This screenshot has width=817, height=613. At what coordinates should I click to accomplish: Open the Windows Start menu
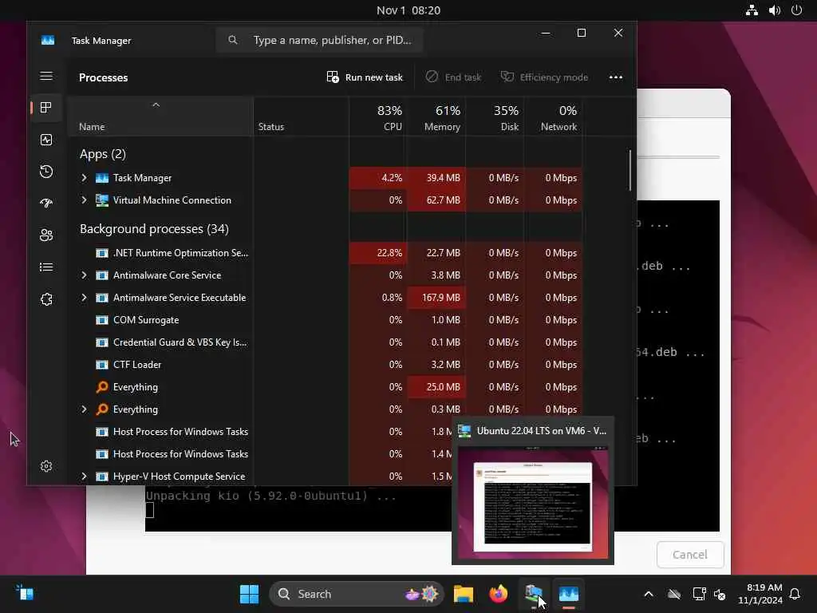[x=249, y=594]
